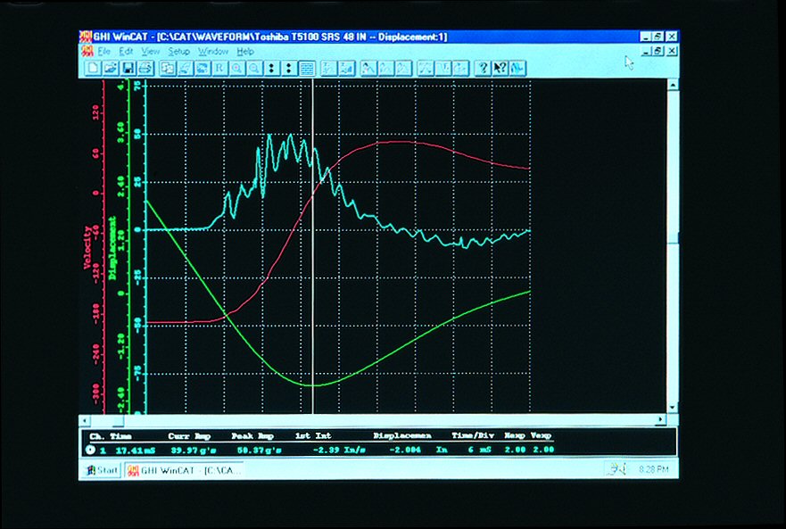Click the blue waveform icon ending the toolbar
Screen dimensions: 786x529
click(x=517, y=68)
